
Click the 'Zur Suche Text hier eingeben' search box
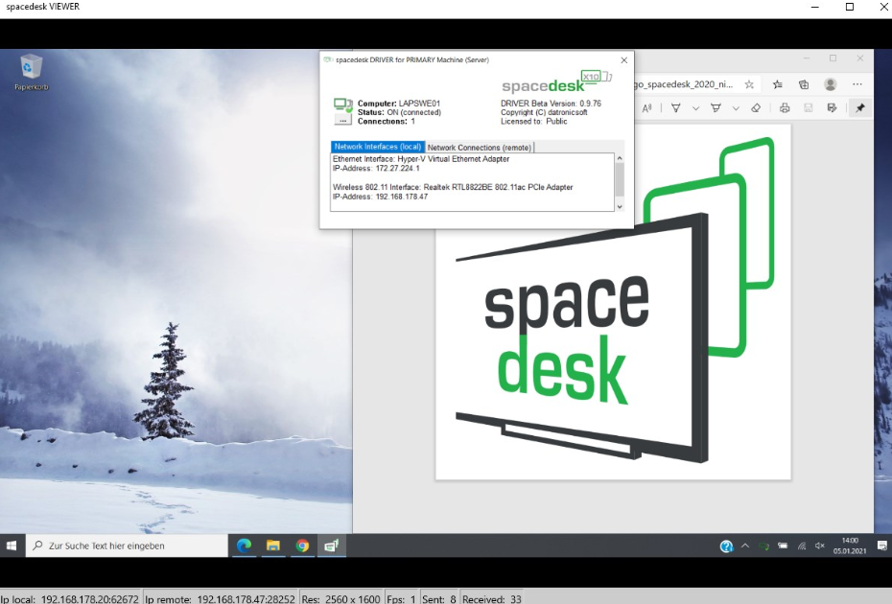click(127, 546)
